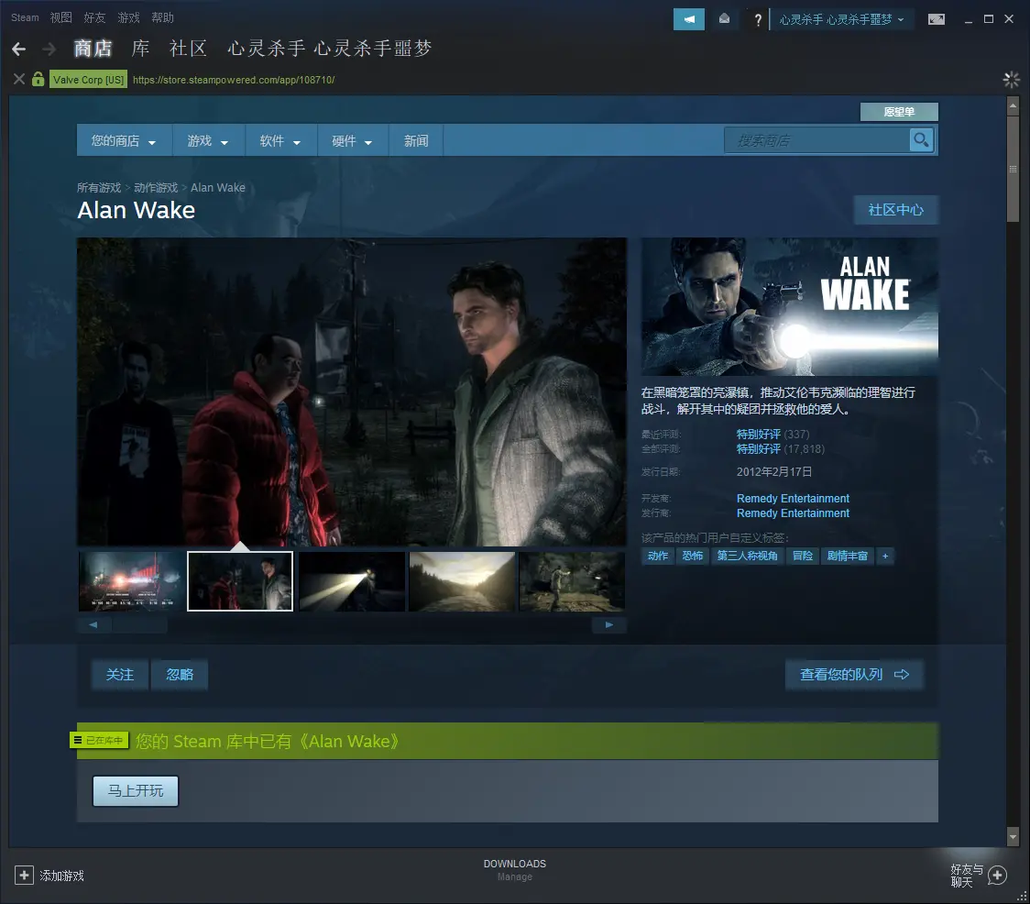Click the 马上开玩 play now button
This screenshot has height=904, width=1030.
(x=136, y=790)
